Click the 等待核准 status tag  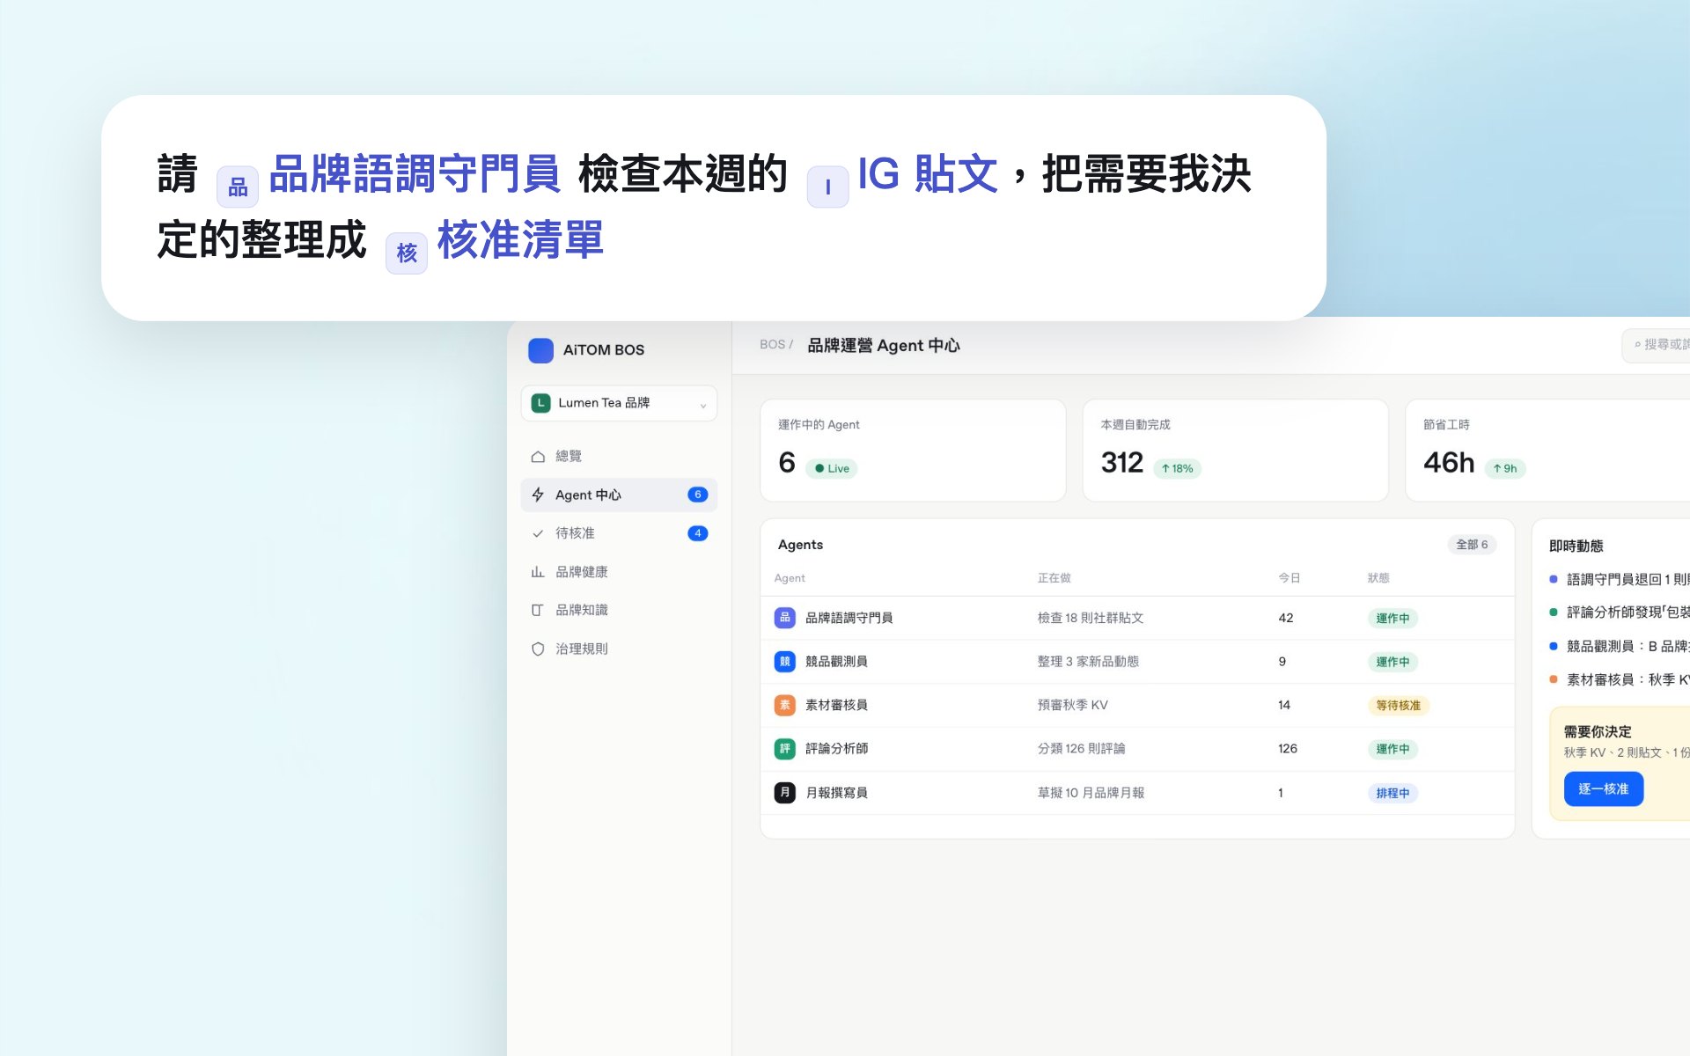pos(1398,706)
